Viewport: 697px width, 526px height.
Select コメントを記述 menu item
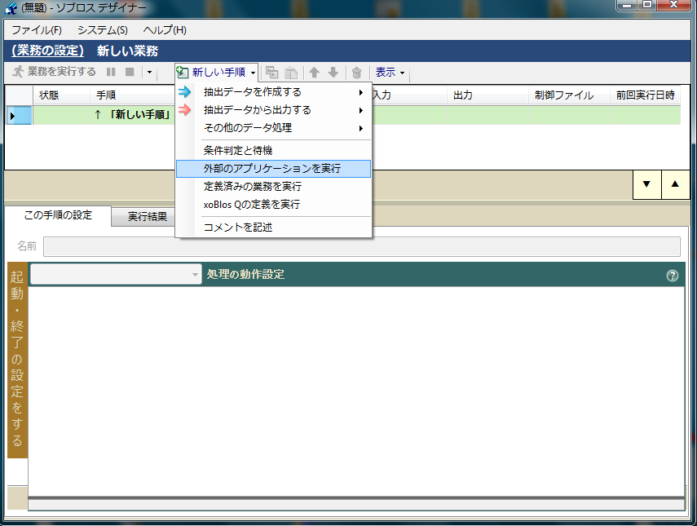[x=274, y=228]
